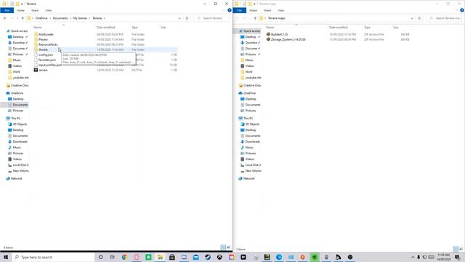Screen dimensions: 465x262
Task: Open the taskbar clock and date
Action: pyautogui.click(x=443, y=257)
